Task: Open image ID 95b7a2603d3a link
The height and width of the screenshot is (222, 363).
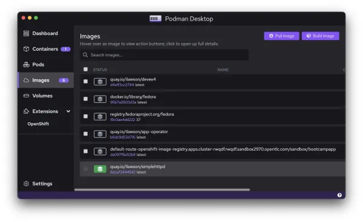Action: pos(123,102)
